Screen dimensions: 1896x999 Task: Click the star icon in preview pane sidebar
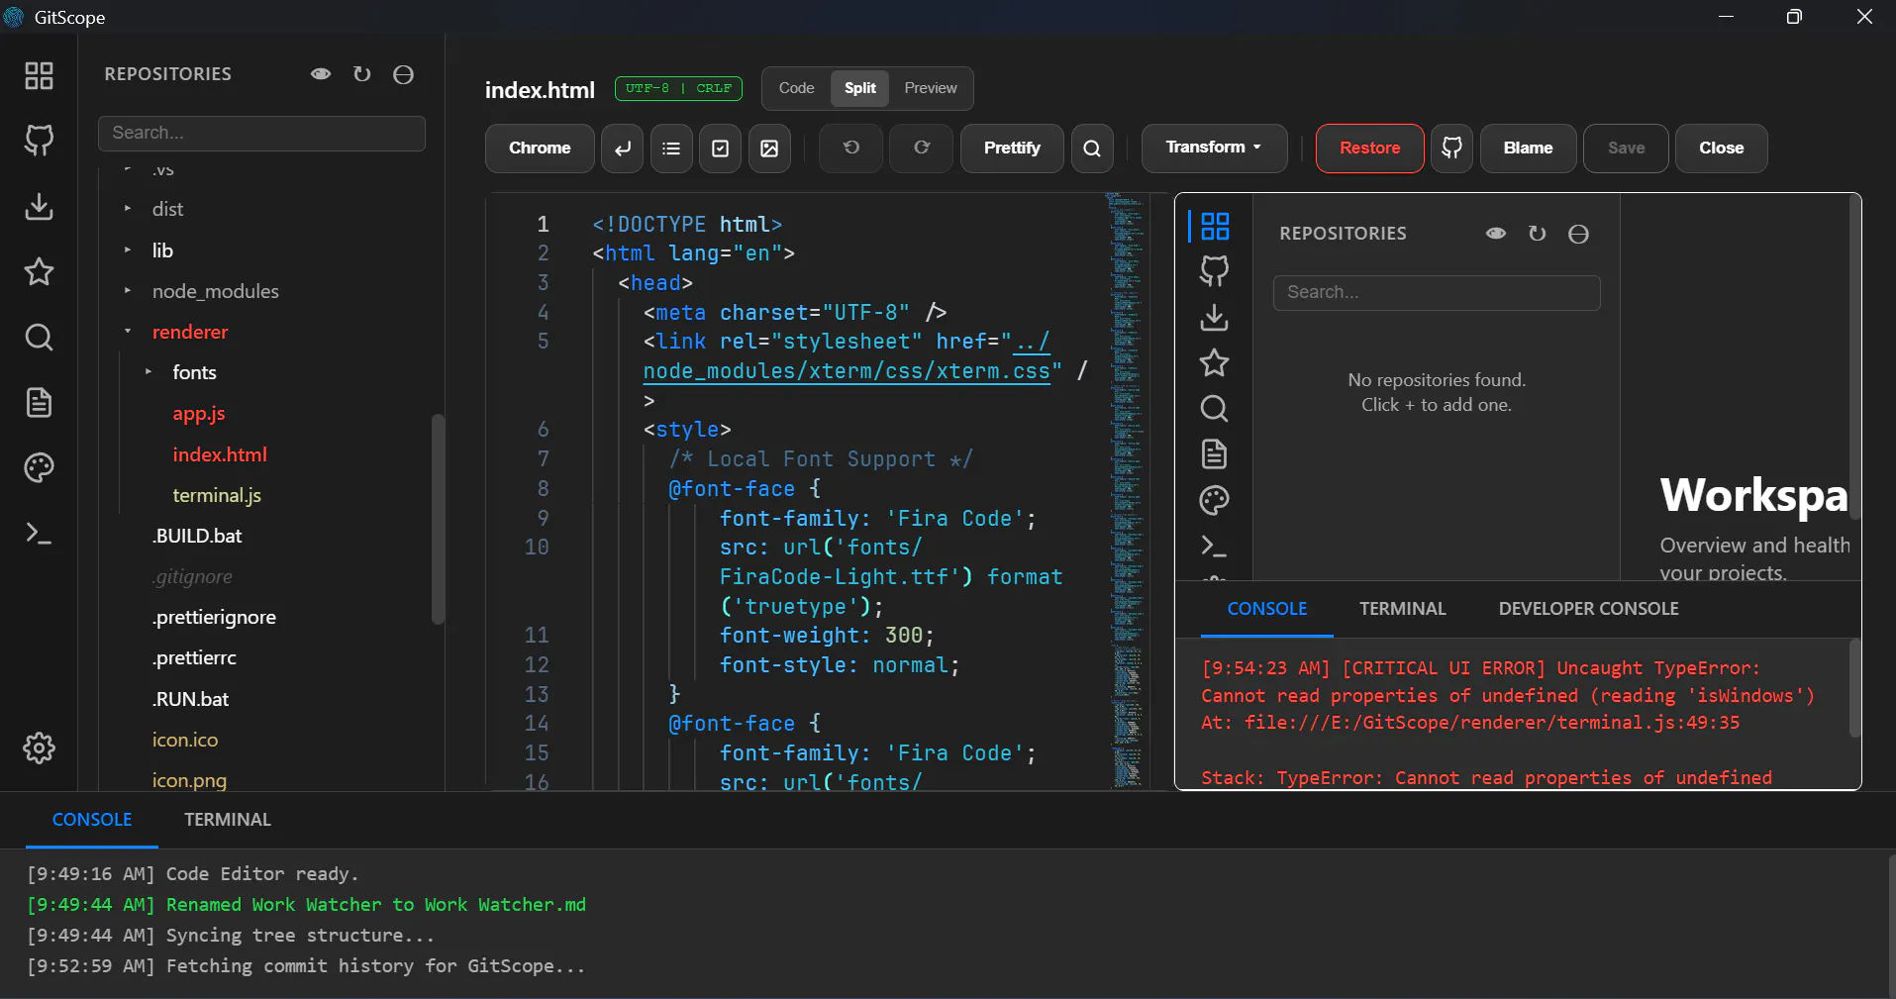pyautogui.click(x=1215, y=363)
